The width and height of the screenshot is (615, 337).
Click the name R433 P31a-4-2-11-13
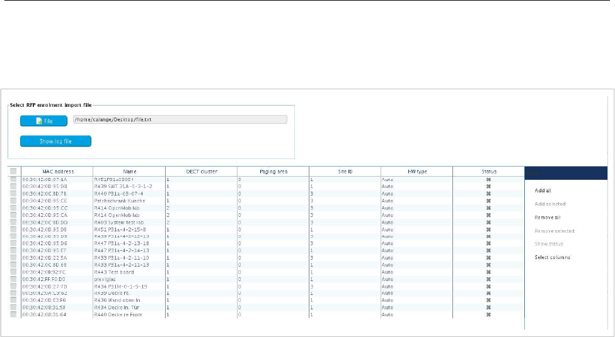[122, 265]
